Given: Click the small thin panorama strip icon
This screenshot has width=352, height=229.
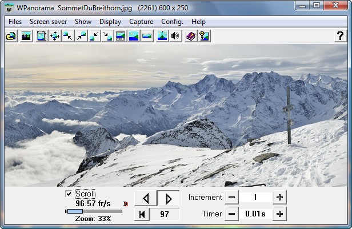Looking at the screenshot, I should [x=147, y=36].
